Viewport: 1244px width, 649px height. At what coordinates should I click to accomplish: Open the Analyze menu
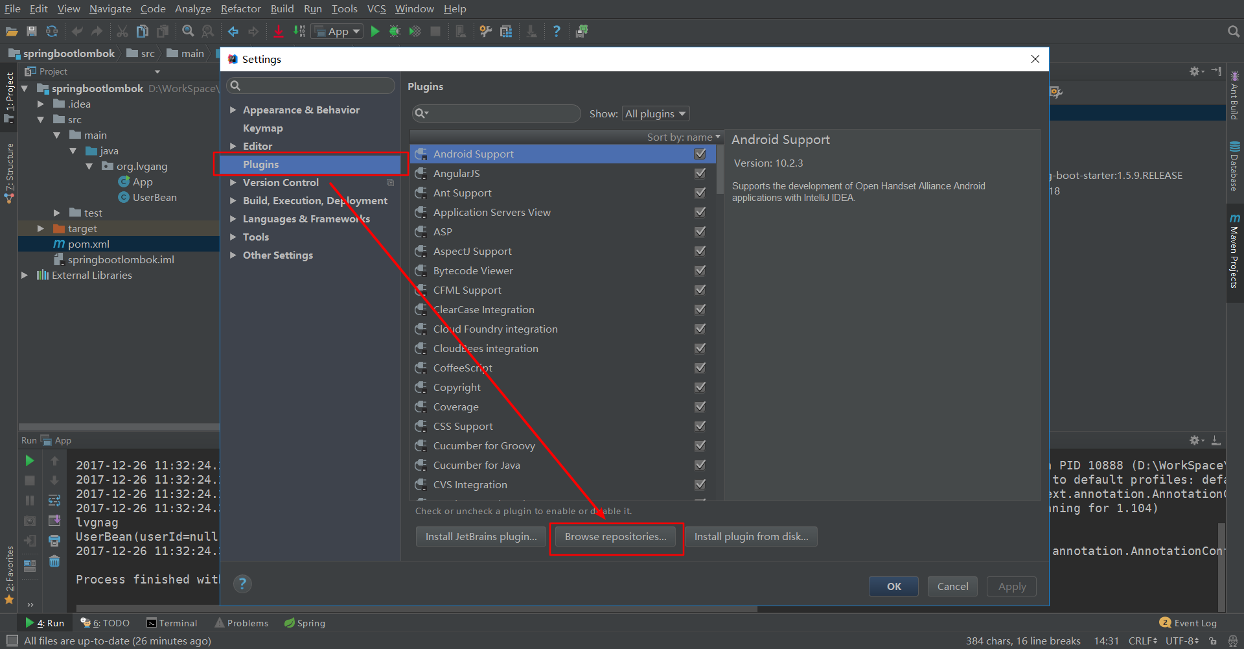192,8
